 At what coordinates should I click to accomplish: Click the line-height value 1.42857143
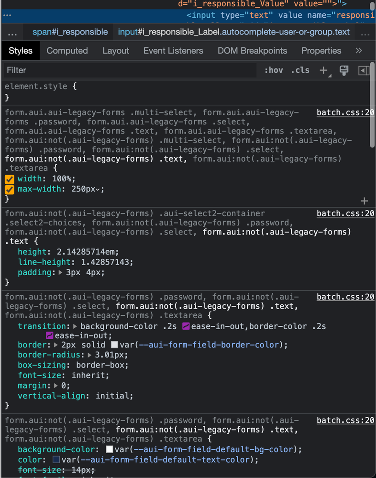(105, 262)
